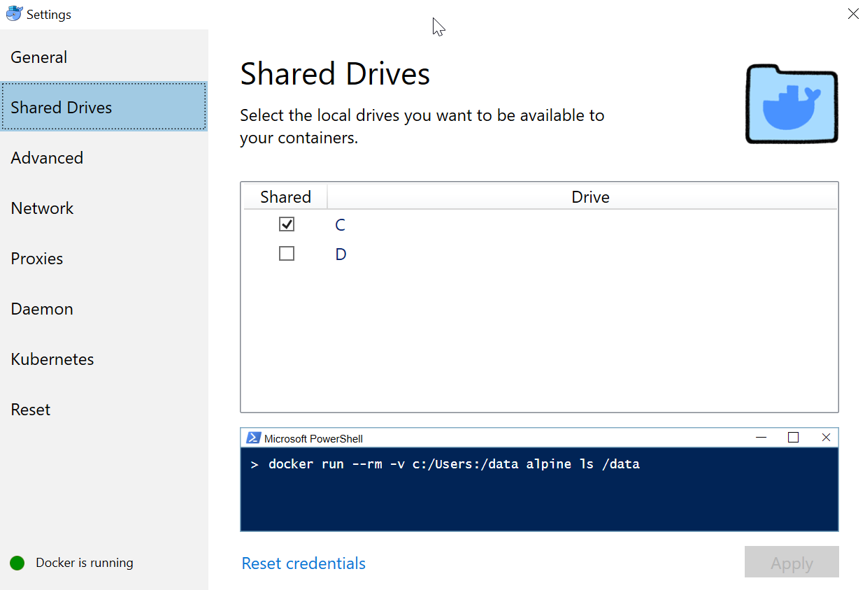Show the Daemon configuration page
Screen dimensions: 865x590
pos(42,309)
